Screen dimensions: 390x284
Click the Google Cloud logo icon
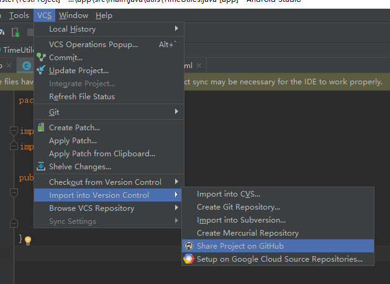tap(189, 259)
